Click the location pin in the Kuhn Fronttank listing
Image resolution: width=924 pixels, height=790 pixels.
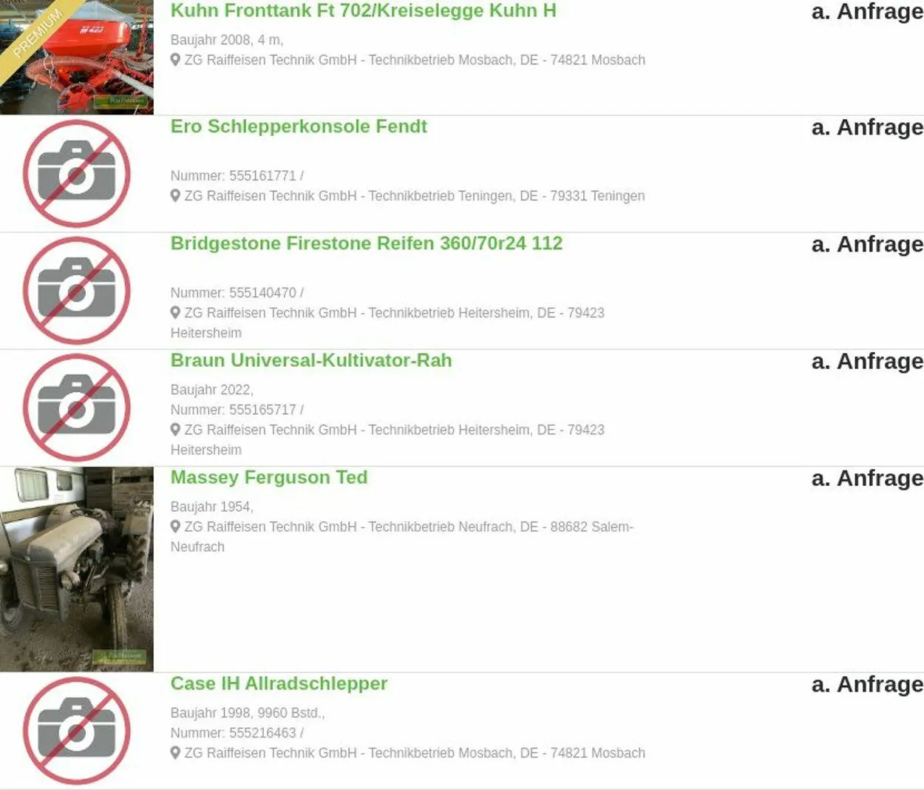(175, 60)
